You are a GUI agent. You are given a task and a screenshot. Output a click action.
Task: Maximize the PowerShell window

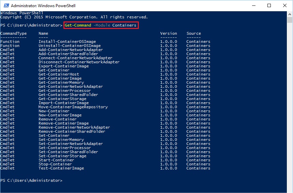point(269,5)
